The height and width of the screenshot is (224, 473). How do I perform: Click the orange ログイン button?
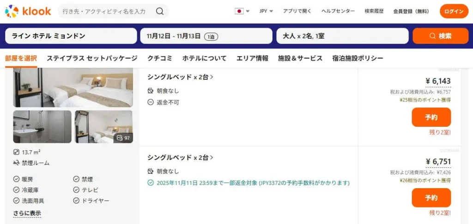pos(454,11)
